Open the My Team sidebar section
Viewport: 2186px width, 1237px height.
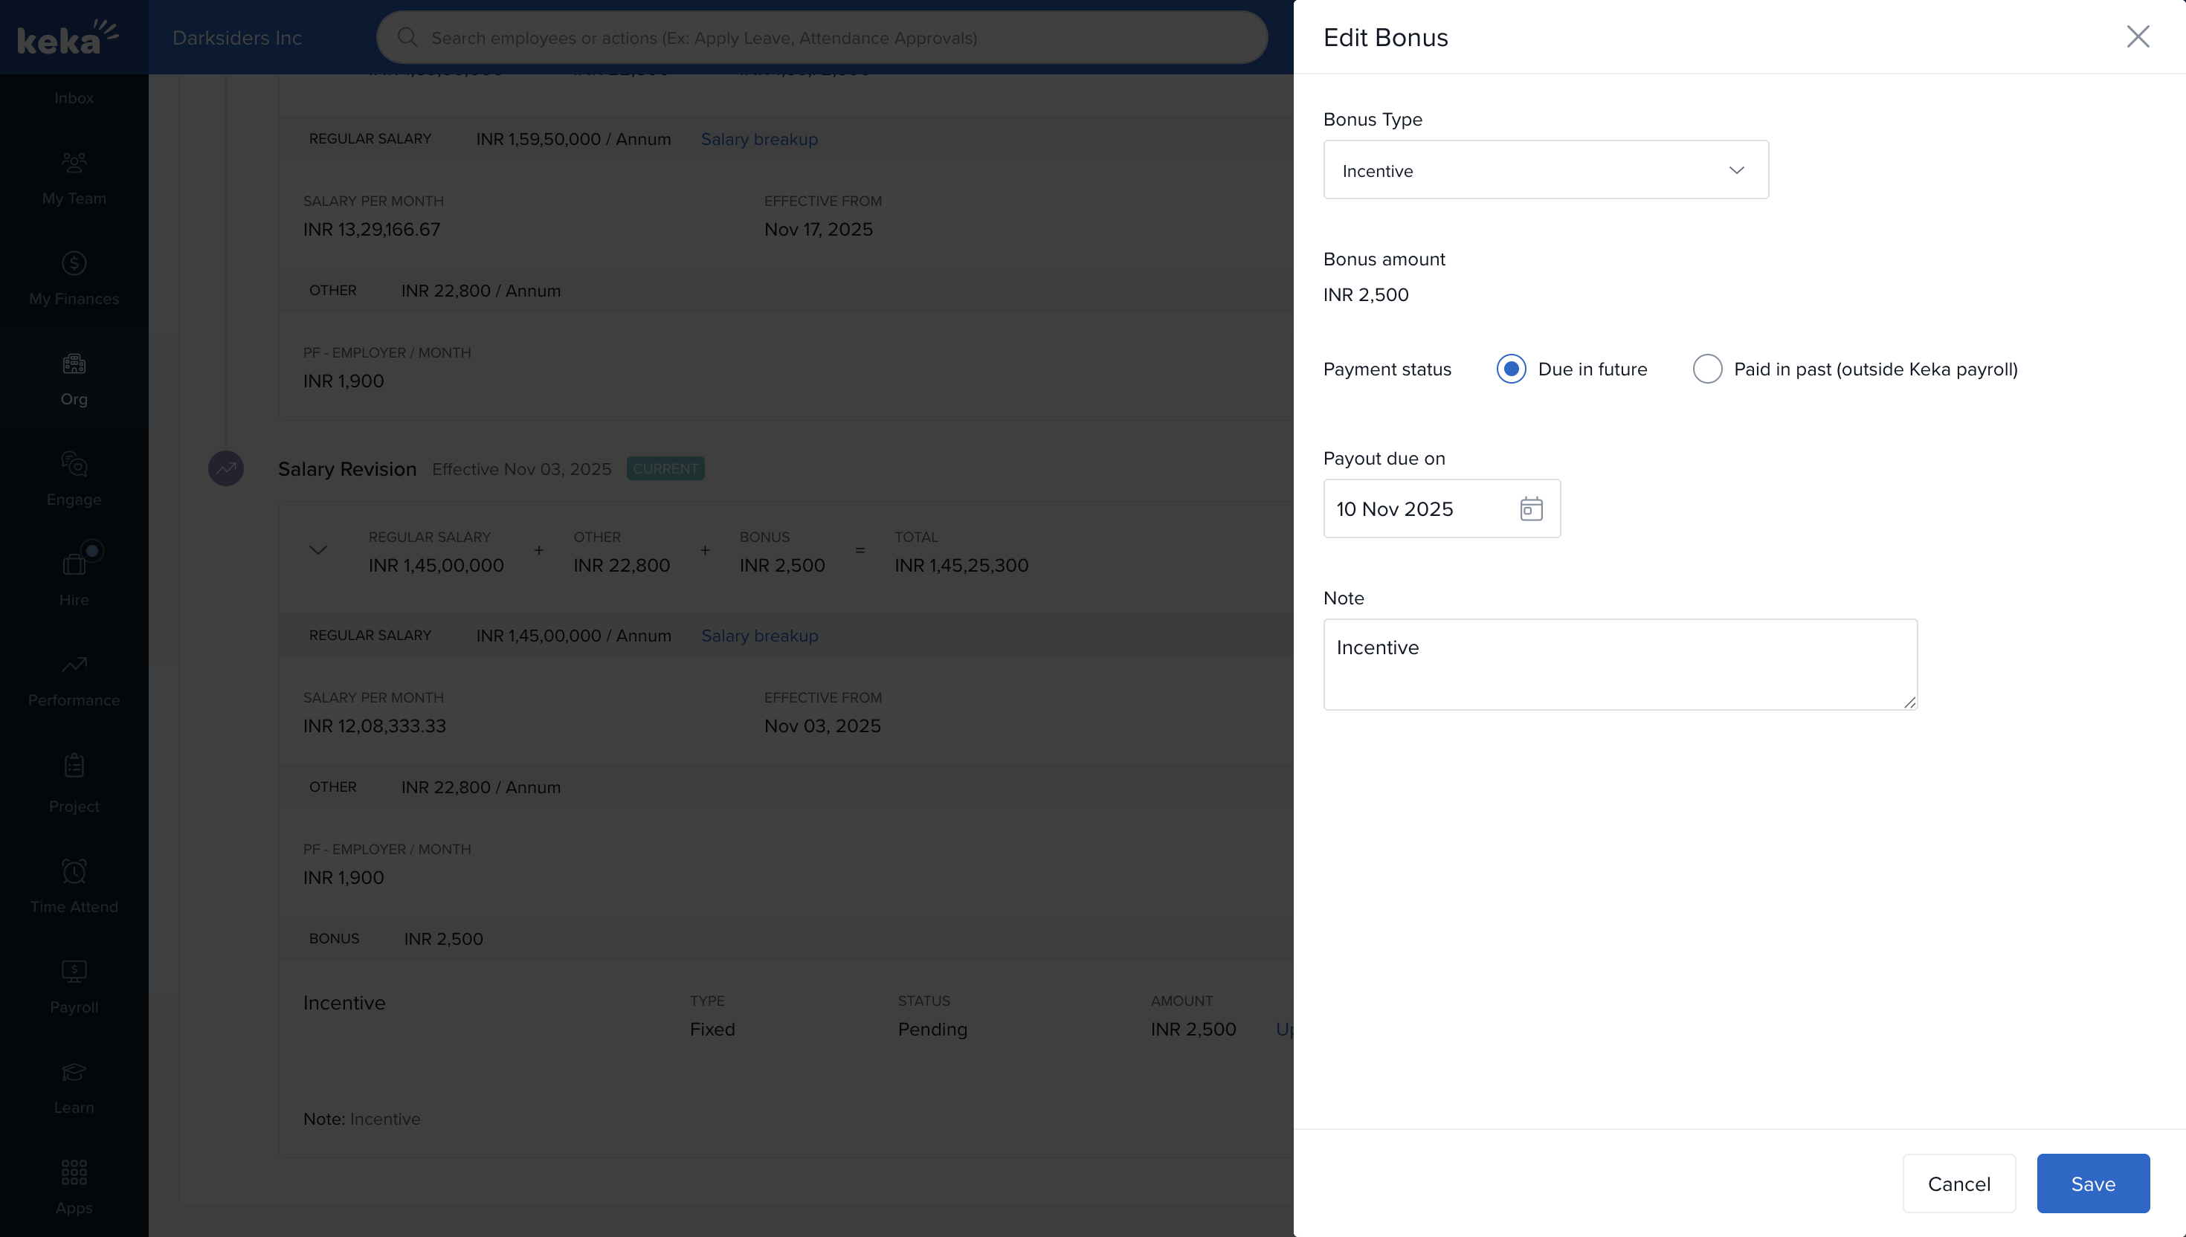coord(74,178)
